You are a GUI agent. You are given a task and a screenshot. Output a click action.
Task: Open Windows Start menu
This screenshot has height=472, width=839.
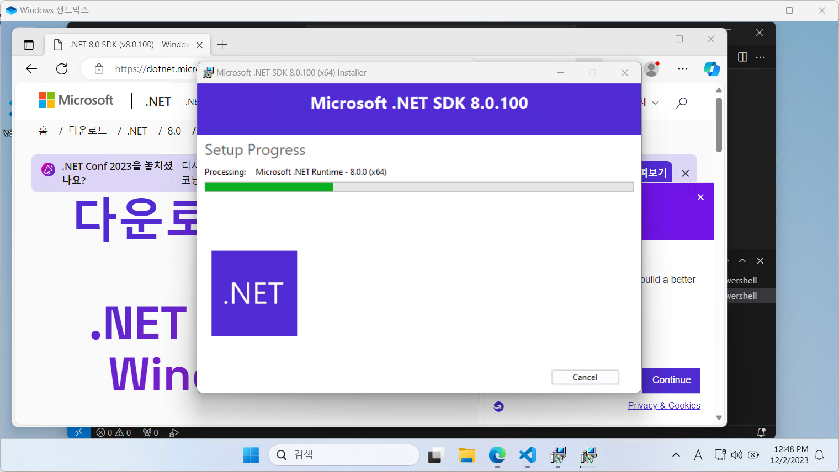251,455
